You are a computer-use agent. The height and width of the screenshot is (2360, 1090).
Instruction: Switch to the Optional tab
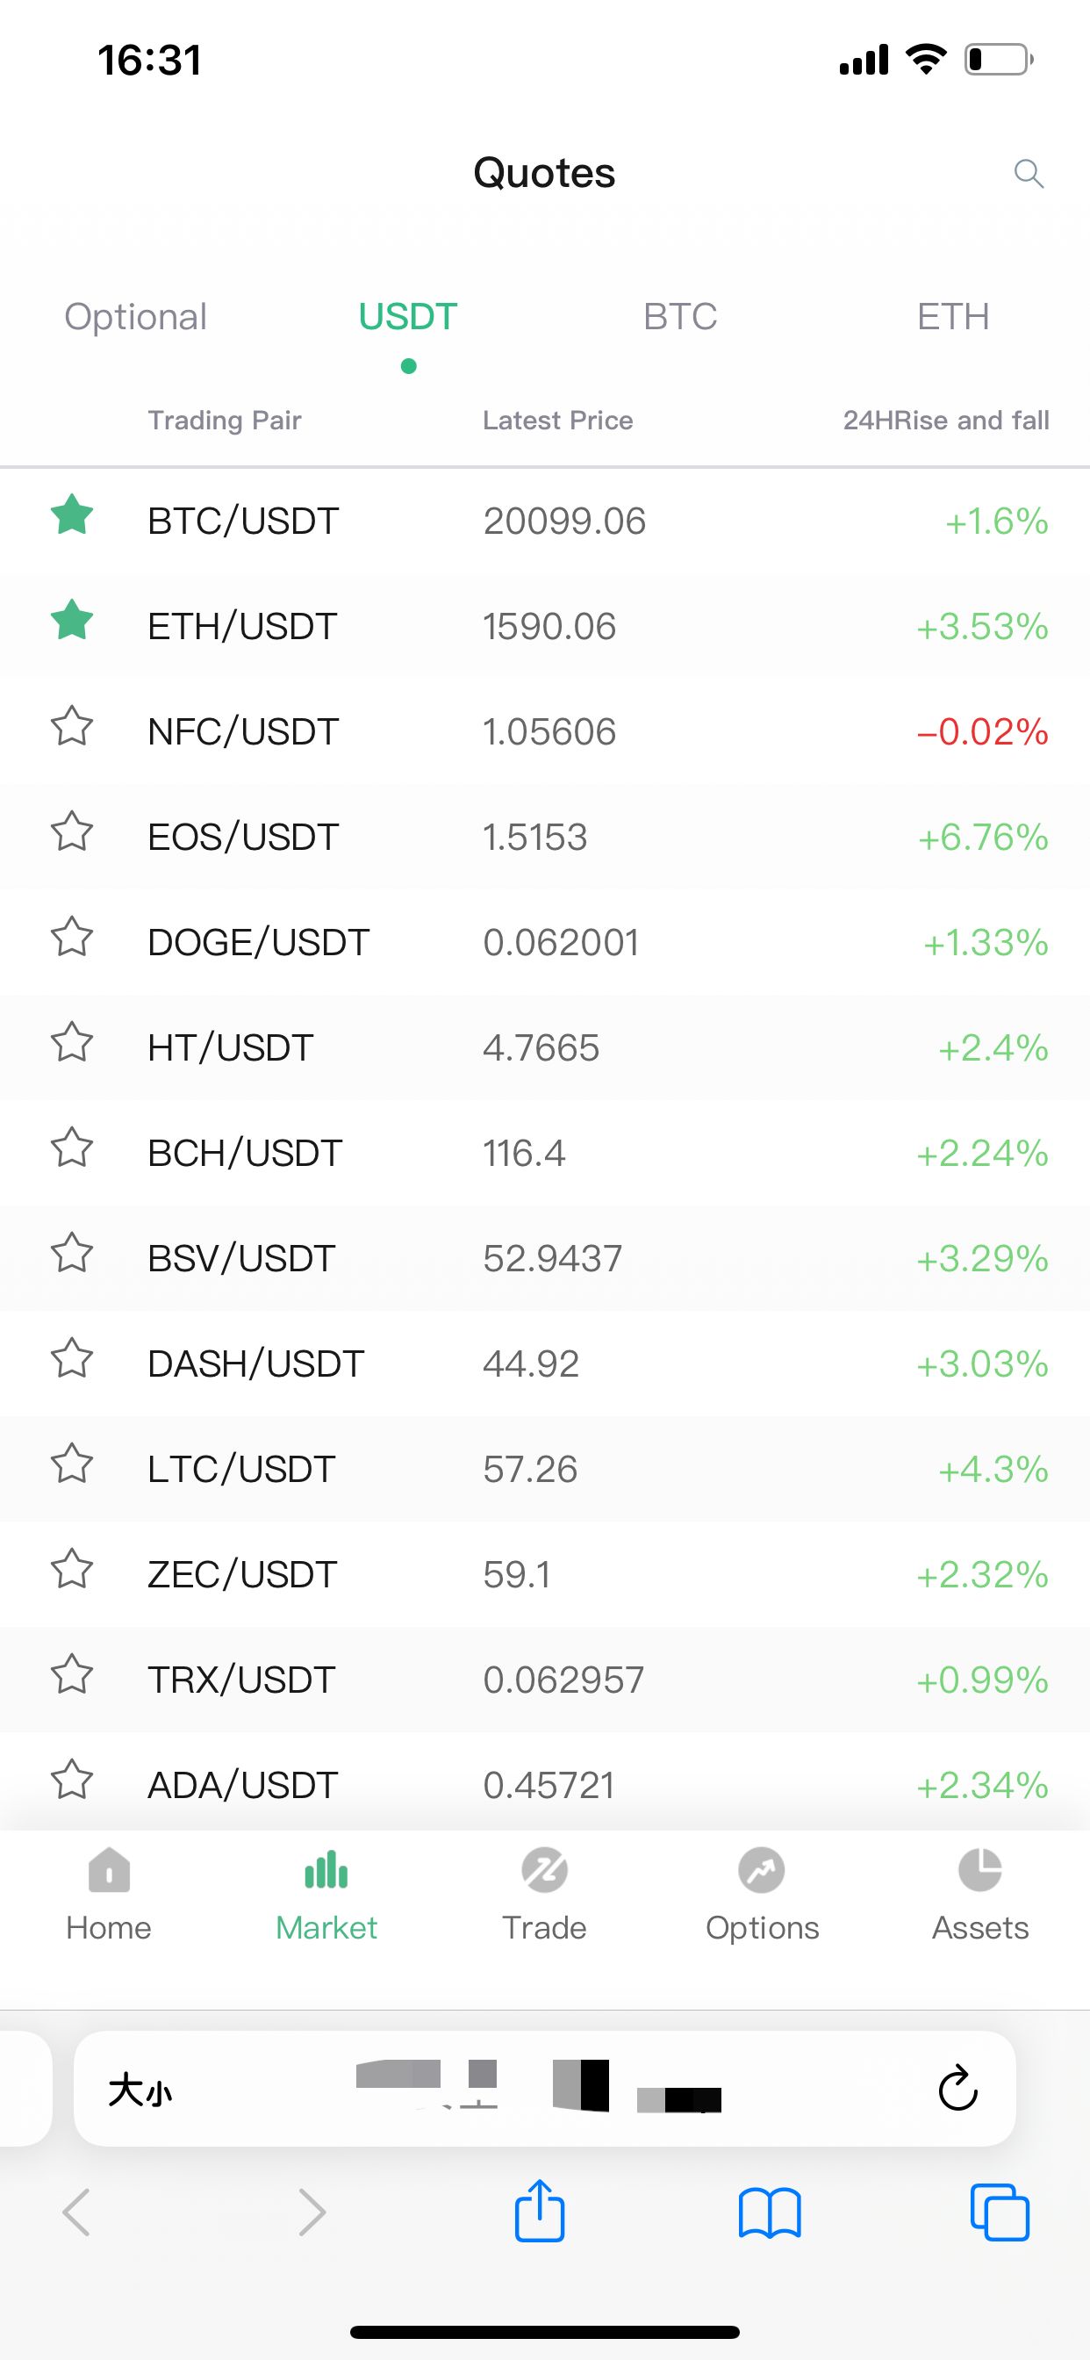click(x=135, y=317)
